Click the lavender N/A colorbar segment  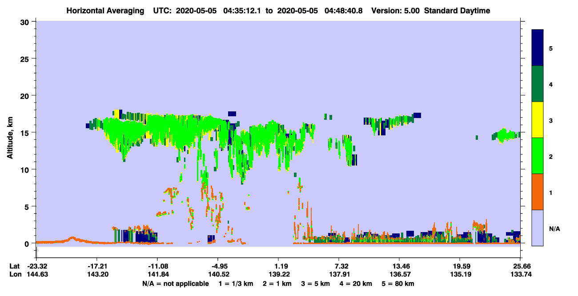tap(538, 228)
